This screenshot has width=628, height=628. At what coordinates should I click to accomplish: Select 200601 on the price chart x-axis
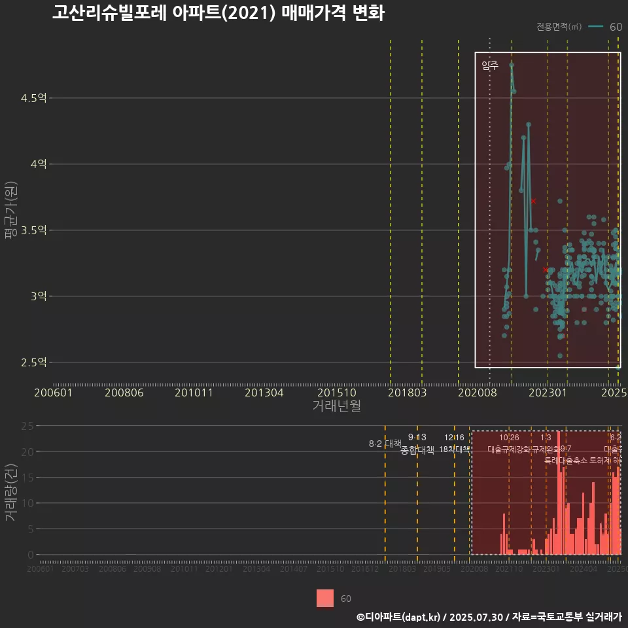pos(53,392)
